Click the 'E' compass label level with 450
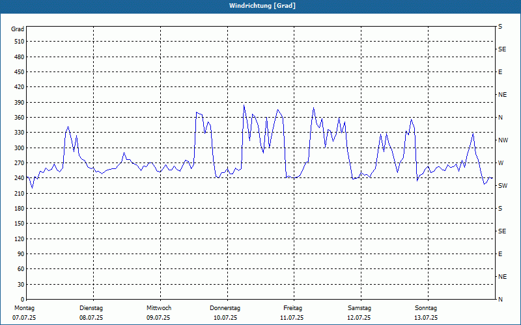This screenshot has height=325, width=521. tap(500, 72)
